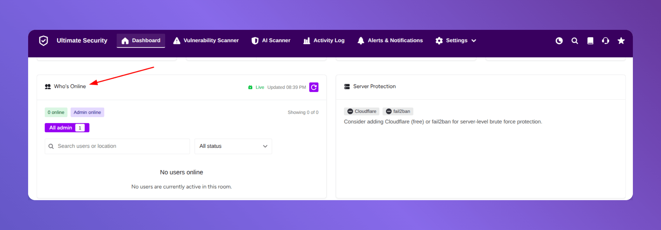Click the star icon in header

(x=621, y=41)
